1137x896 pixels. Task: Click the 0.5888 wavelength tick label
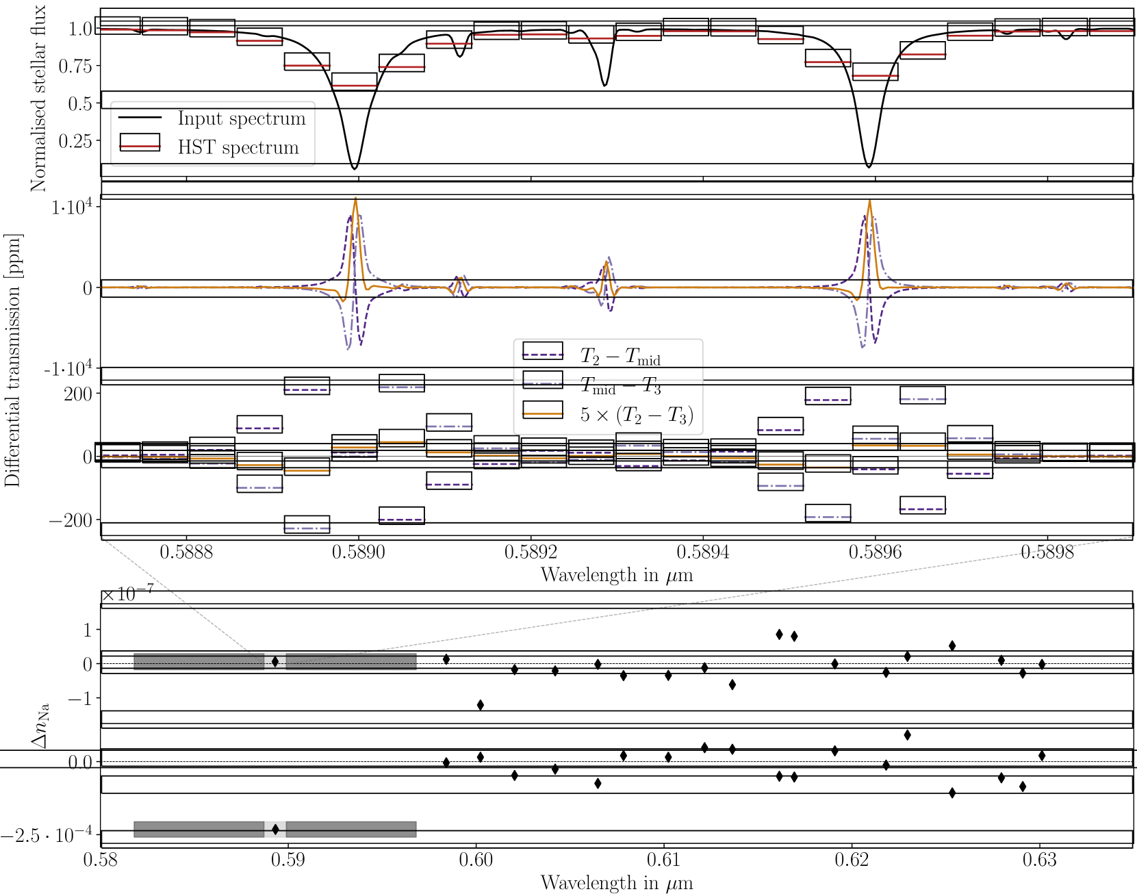186,552
